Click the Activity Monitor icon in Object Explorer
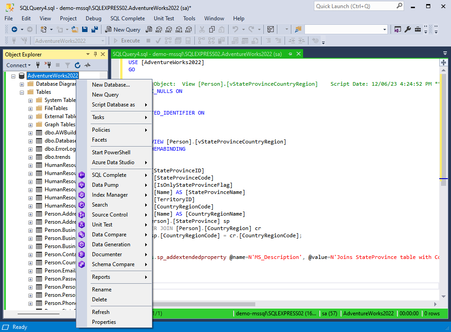 [x=87, y=65]
